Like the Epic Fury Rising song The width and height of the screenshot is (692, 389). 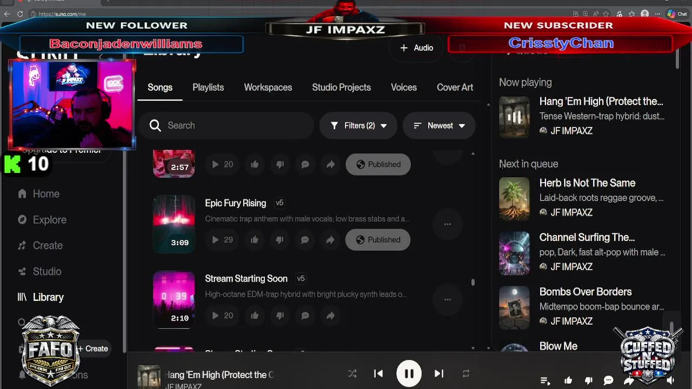tap(255, 240)
